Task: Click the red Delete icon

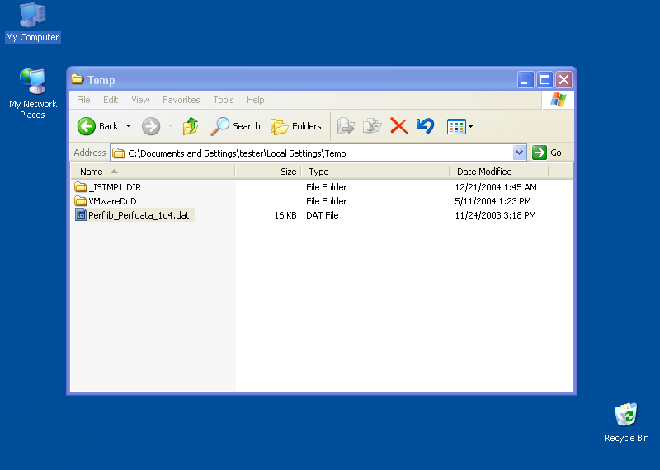Action: tap(399, 126)
